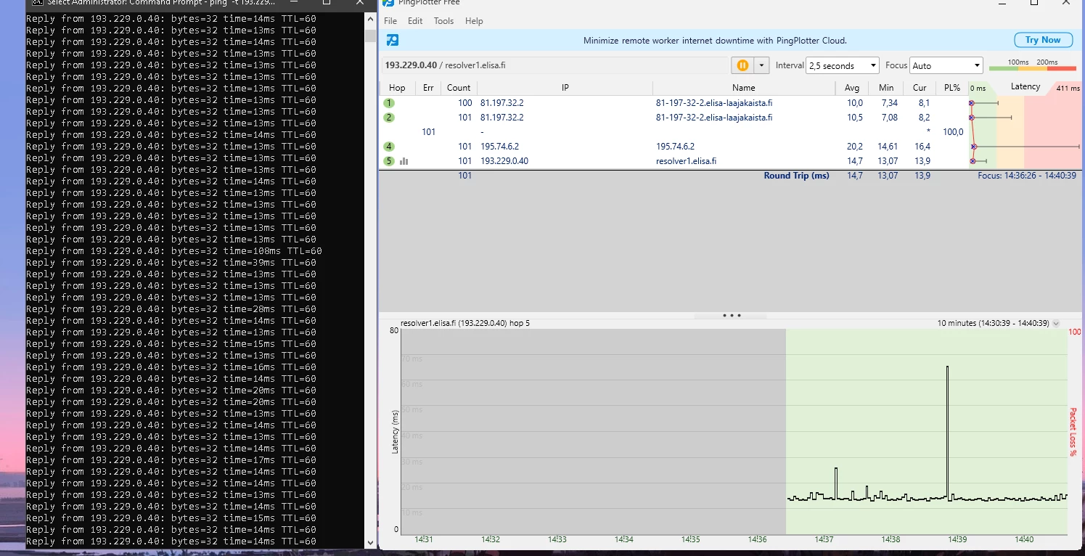Open the Tools menu
This screenshot has width=1085, height=556.
click(x=443, y=21)
